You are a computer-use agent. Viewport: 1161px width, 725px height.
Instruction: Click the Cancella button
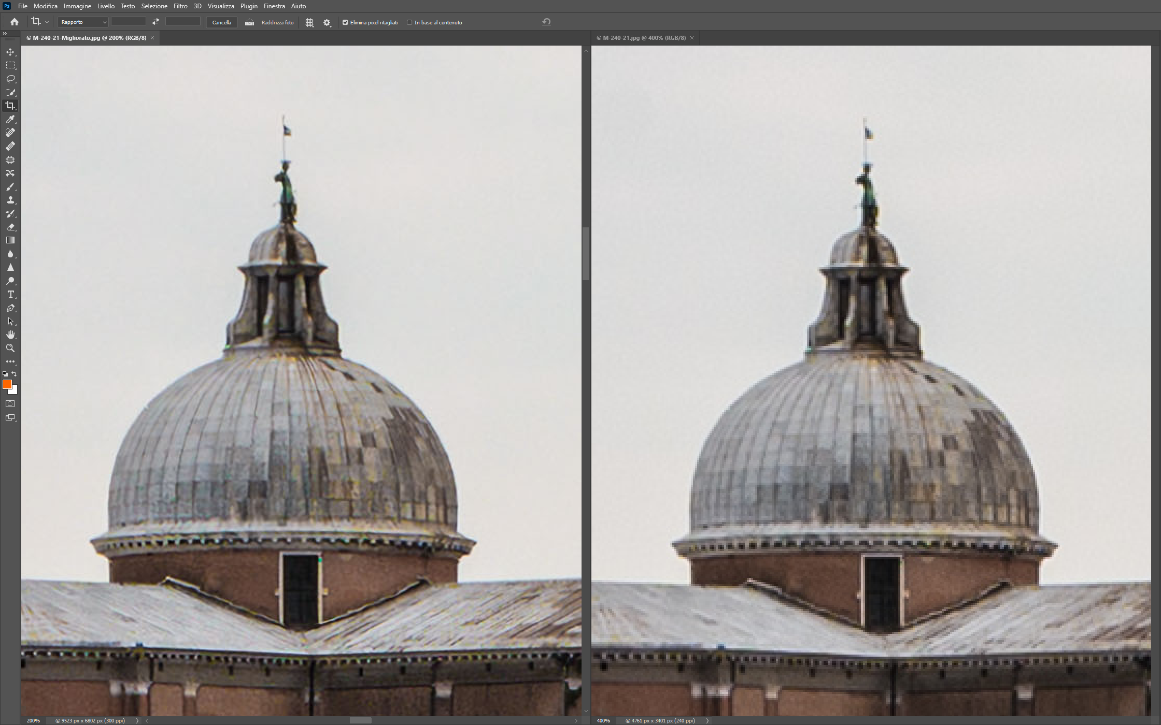pyautogui.click(x=221, y=22)
